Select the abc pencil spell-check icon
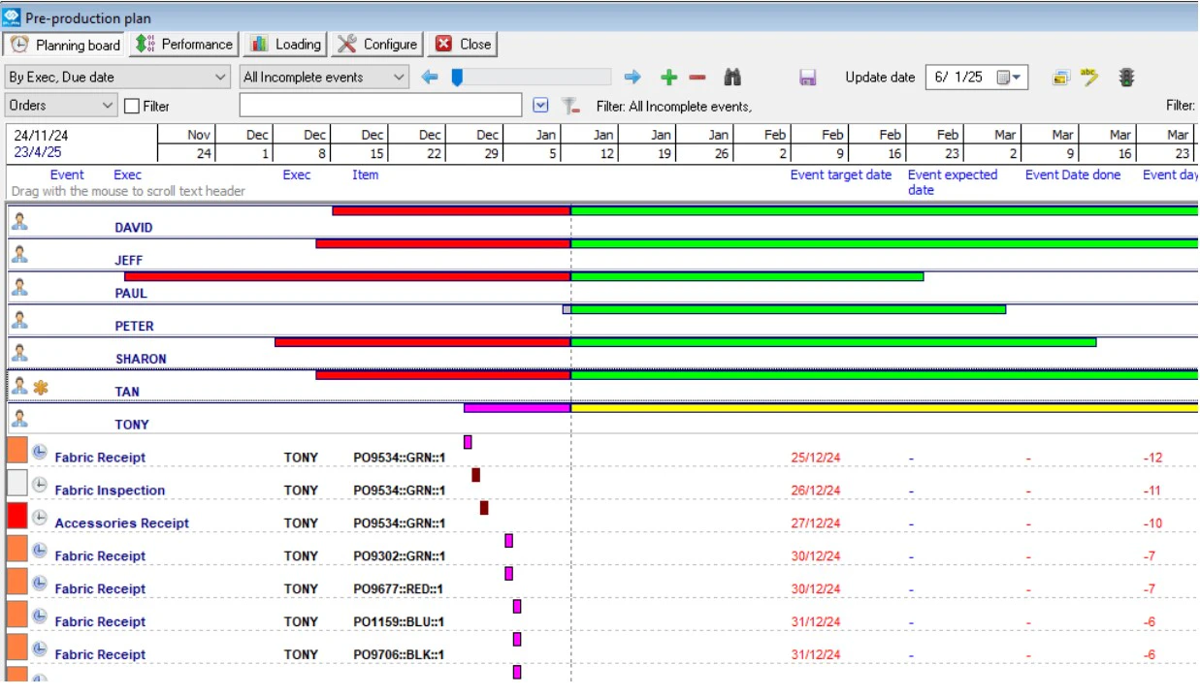Screen dimensions: 1200x696 (x=1089, y=78)
